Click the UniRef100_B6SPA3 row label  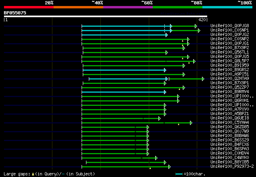[x=230, y=149]
